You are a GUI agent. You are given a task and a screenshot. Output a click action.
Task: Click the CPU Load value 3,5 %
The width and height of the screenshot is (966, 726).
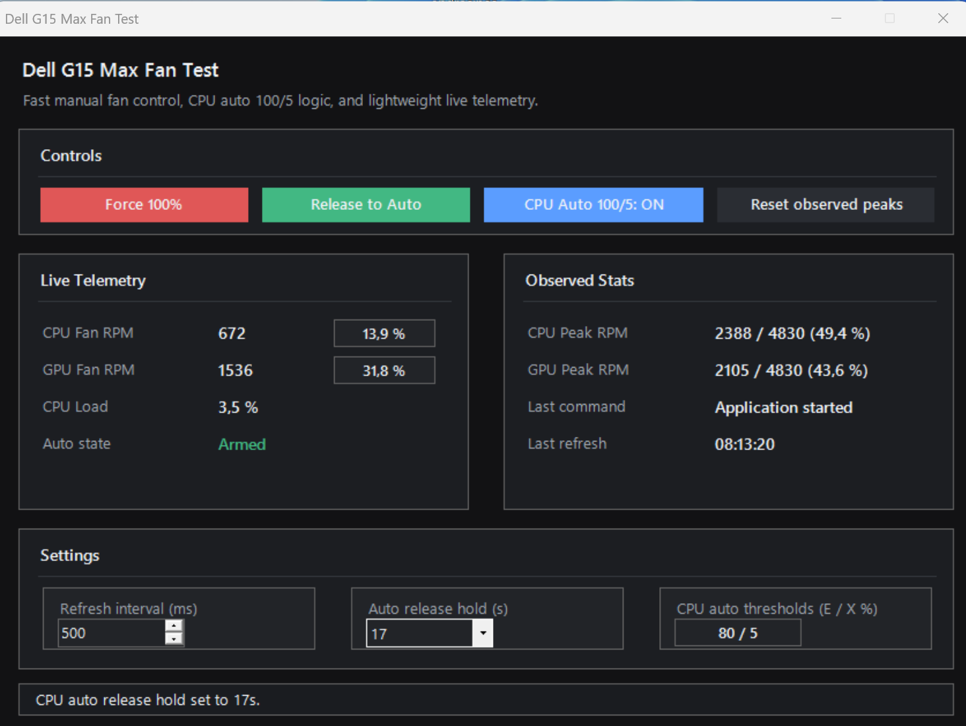[238, 407]
